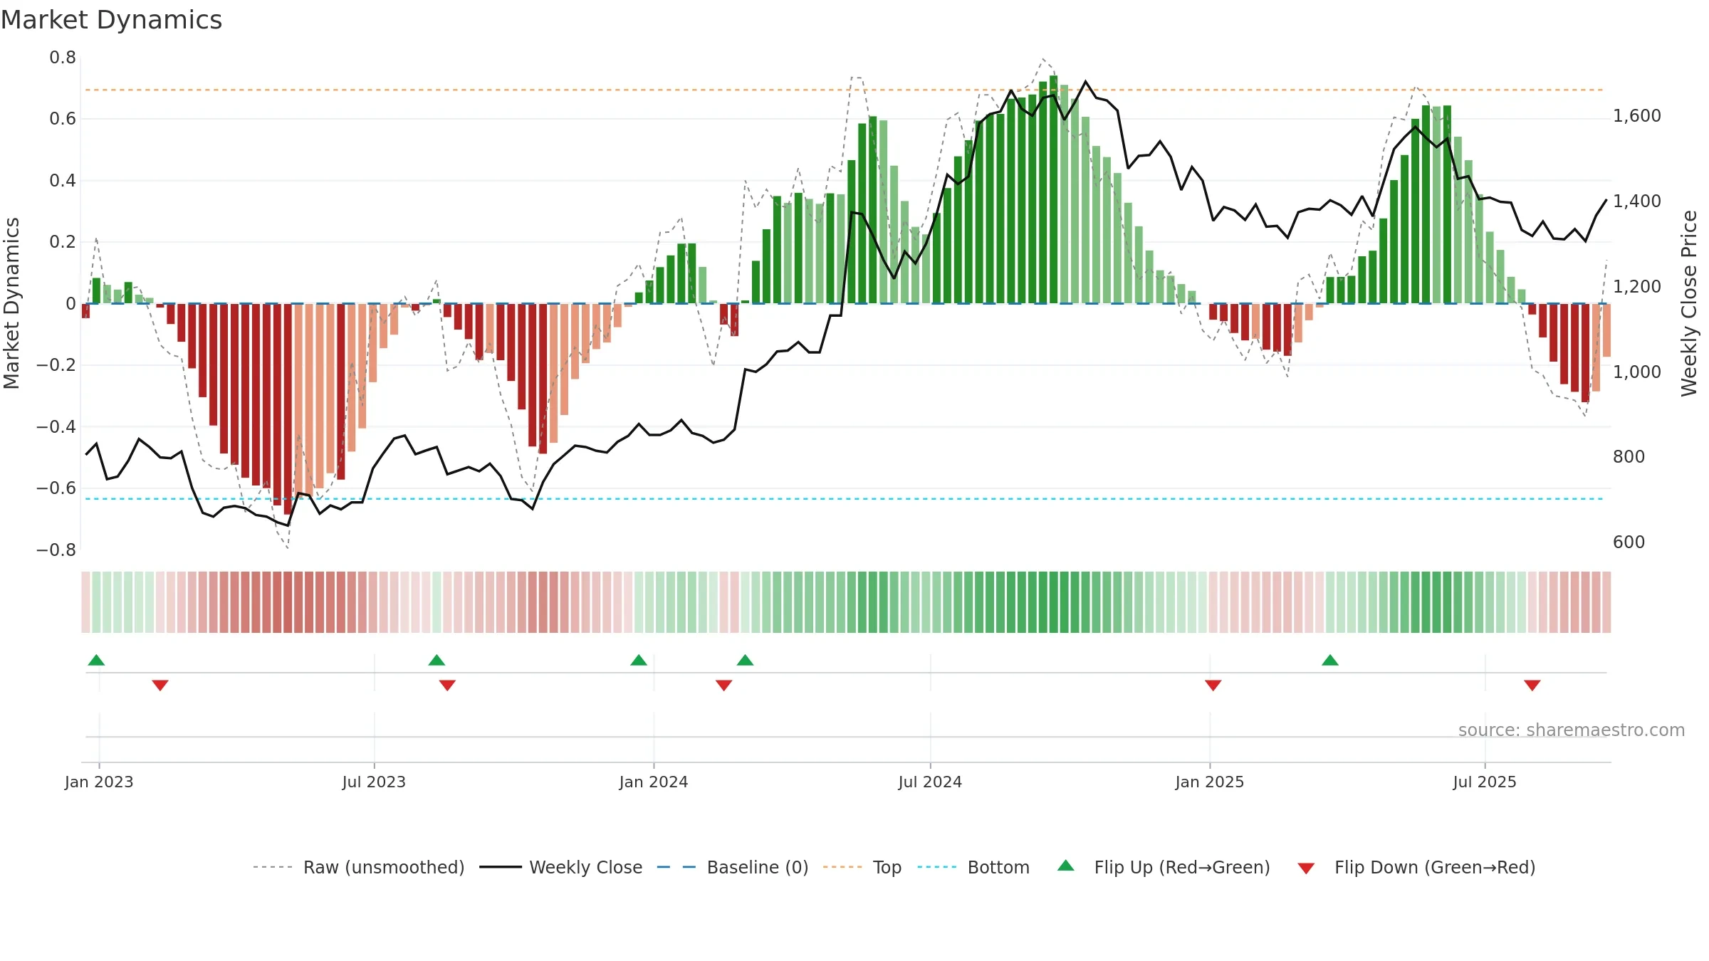Click the red flip-down marker at Jan 2025
Viewport: 1709px width, 961px height.
coord(1213,685)
